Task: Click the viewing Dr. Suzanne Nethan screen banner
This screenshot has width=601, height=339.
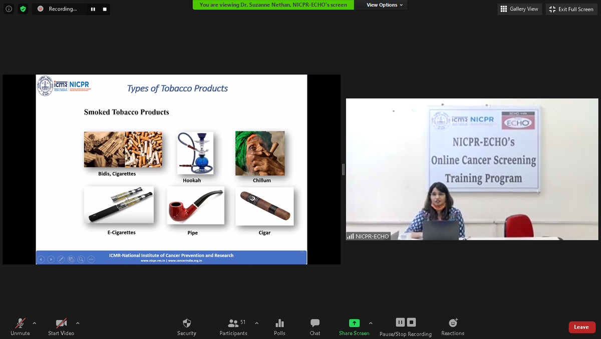Action: pos(273,4)
